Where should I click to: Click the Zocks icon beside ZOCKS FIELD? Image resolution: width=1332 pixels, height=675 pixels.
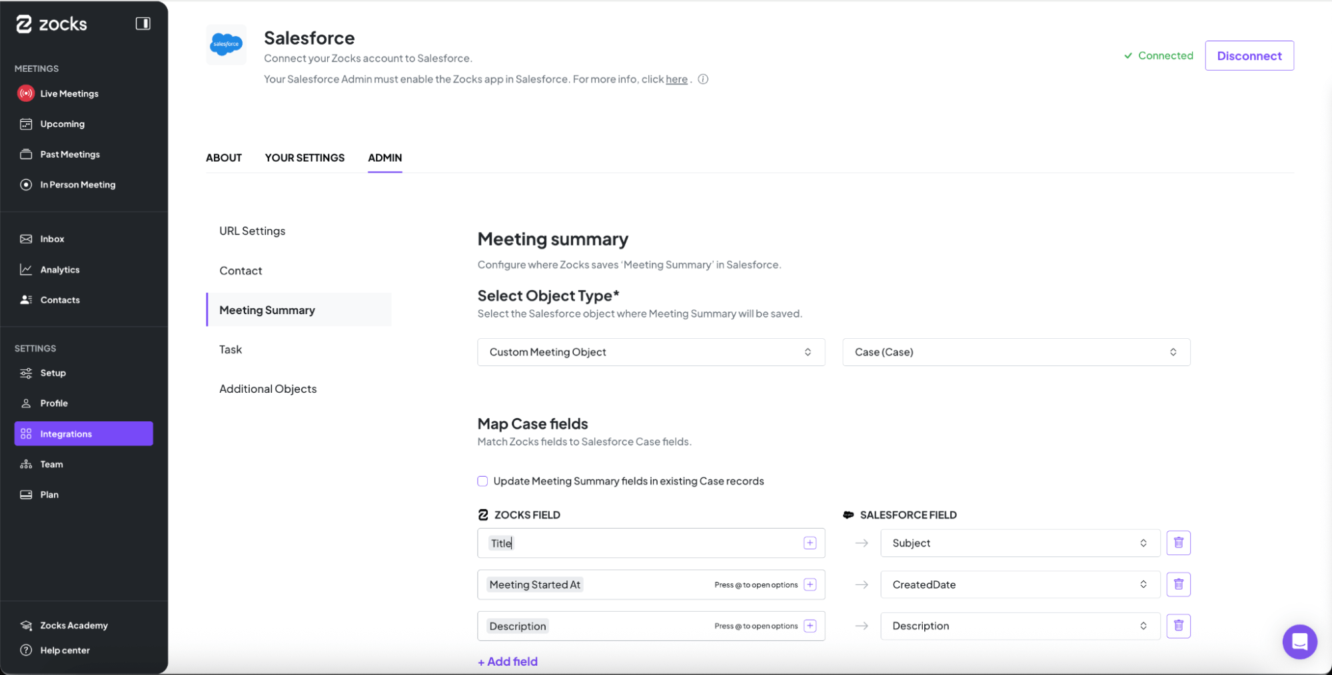point(483,515)
